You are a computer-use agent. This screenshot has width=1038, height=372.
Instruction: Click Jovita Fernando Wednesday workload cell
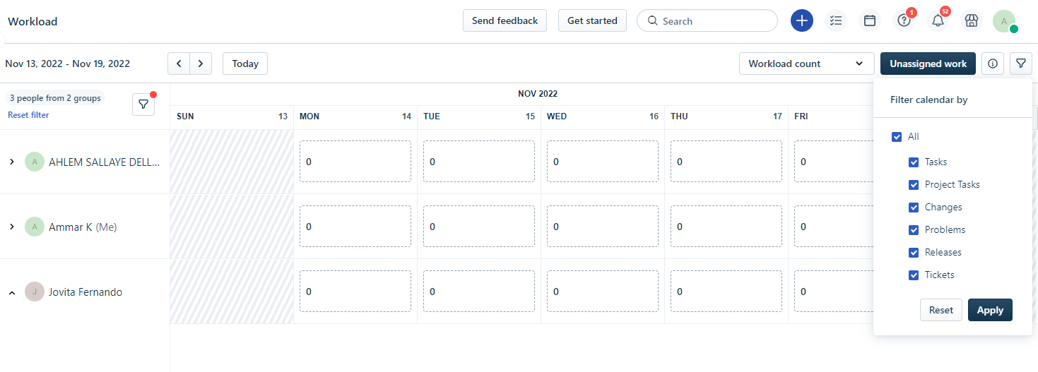coord(603,292)
